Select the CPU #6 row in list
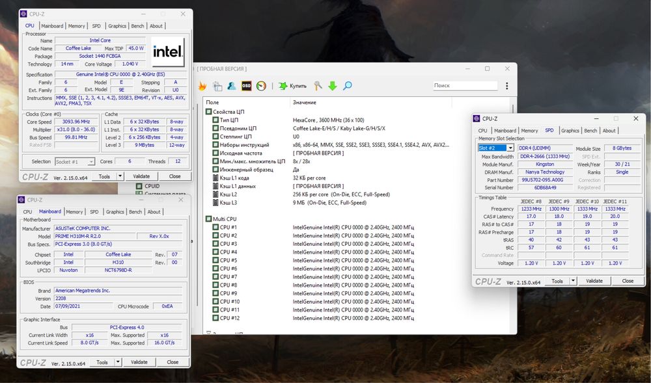 point(229,269)
